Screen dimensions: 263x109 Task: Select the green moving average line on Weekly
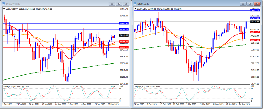pyautogui.click(x=59, y=70)
